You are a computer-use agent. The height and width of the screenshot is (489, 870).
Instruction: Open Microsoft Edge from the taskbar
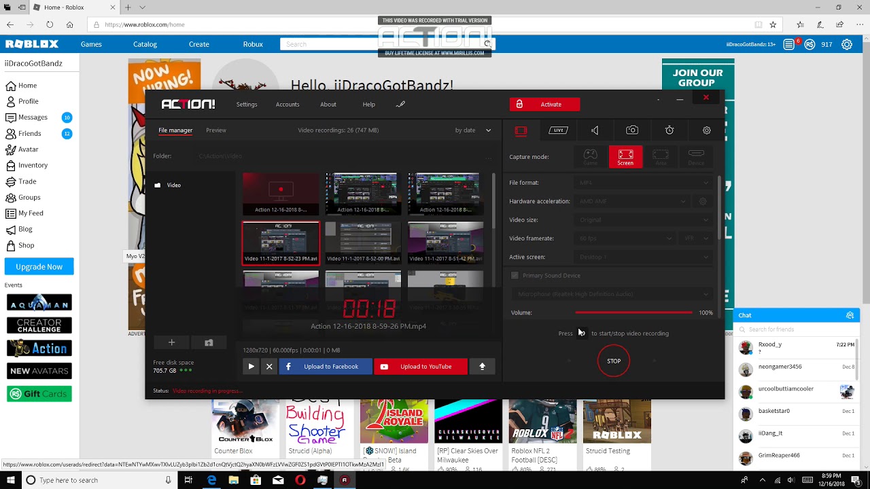211,480
